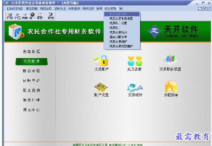Open the 分配清单 folder icon
This screenshot has height=146, width=212.
click(x=171, y=89)
